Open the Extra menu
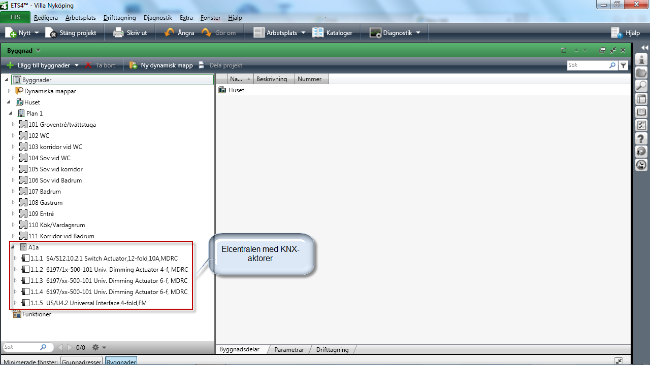The height and width of the screenshot is (365, 650). pyautogui.click(x=186, y=18)
